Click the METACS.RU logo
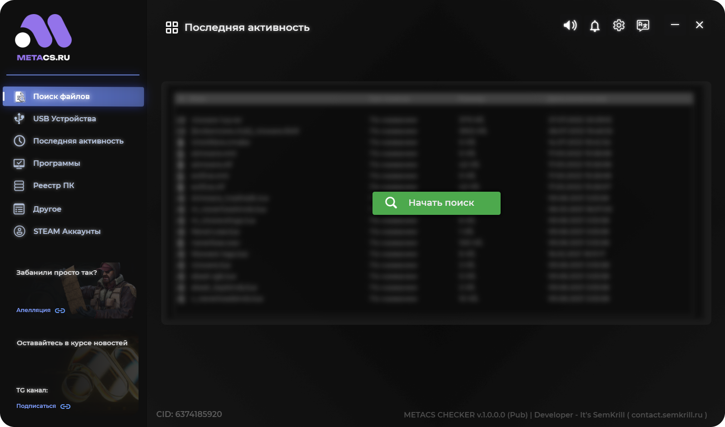Screen dimensions: 725x427 44,37
